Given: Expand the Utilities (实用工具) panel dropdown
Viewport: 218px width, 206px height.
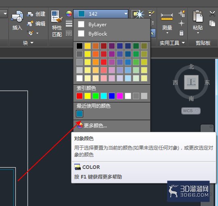Looking at the screenshot, I should pos(183,43).
